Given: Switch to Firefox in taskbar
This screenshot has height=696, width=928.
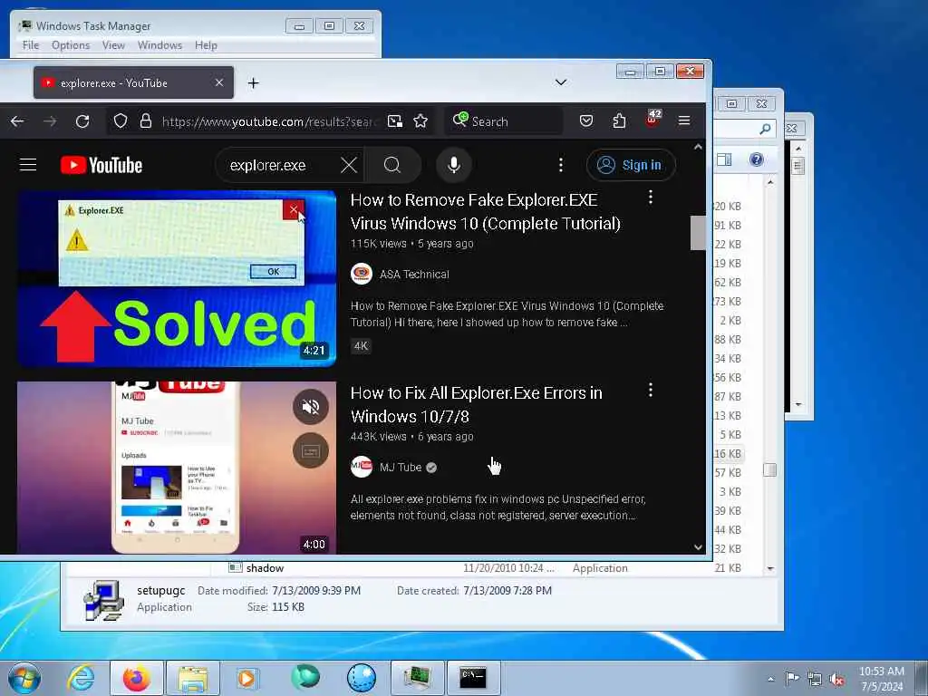Looking at the screenshot, I should (x=137, y=678).
